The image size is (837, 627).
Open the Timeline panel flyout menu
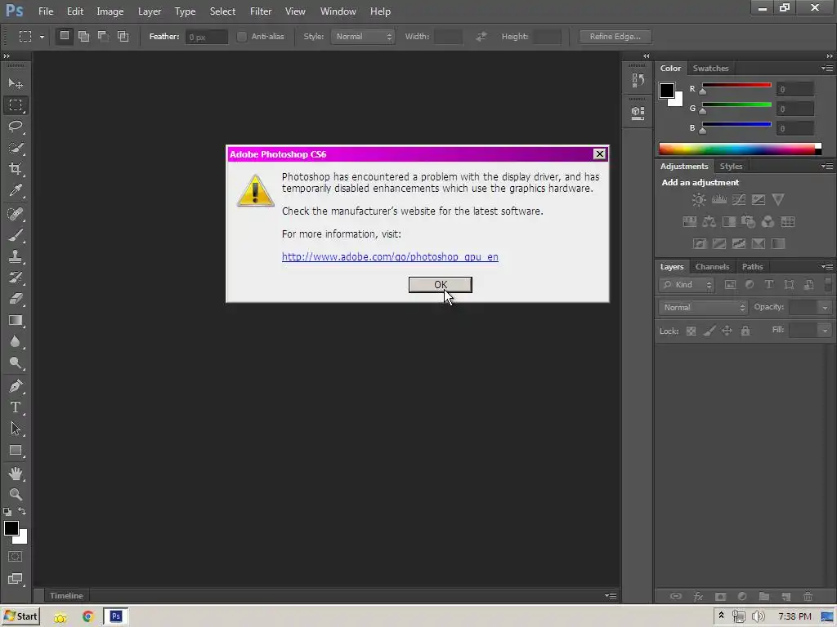click(x=611, y=595)
